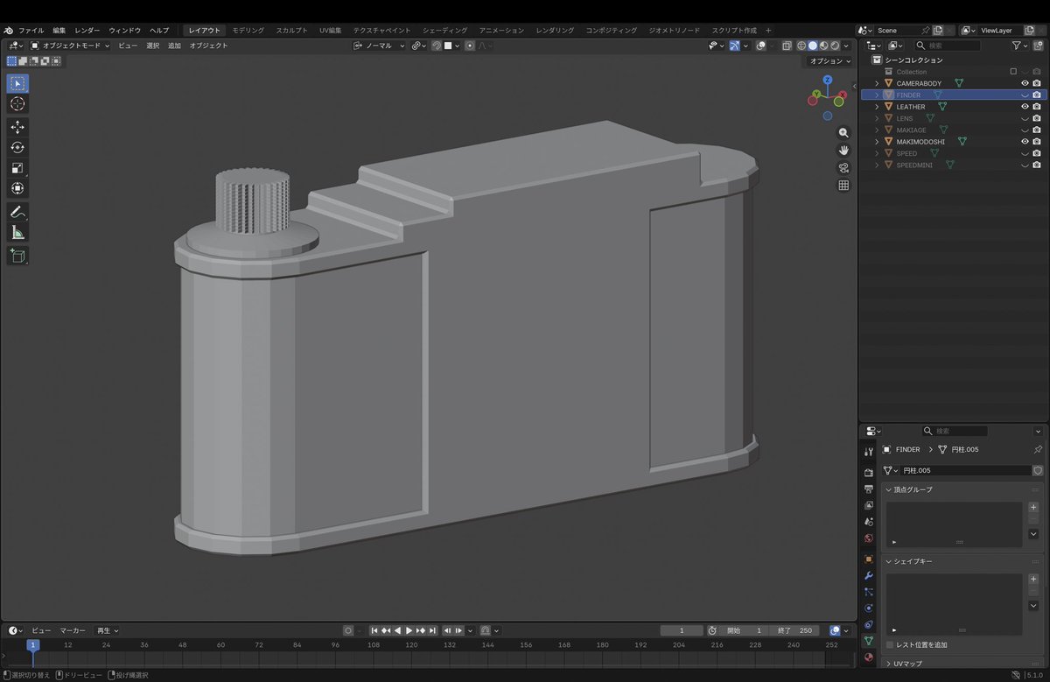Select the Rotate tool
The width and height of the screenshot is (1050, 682).
coord(17,147)
